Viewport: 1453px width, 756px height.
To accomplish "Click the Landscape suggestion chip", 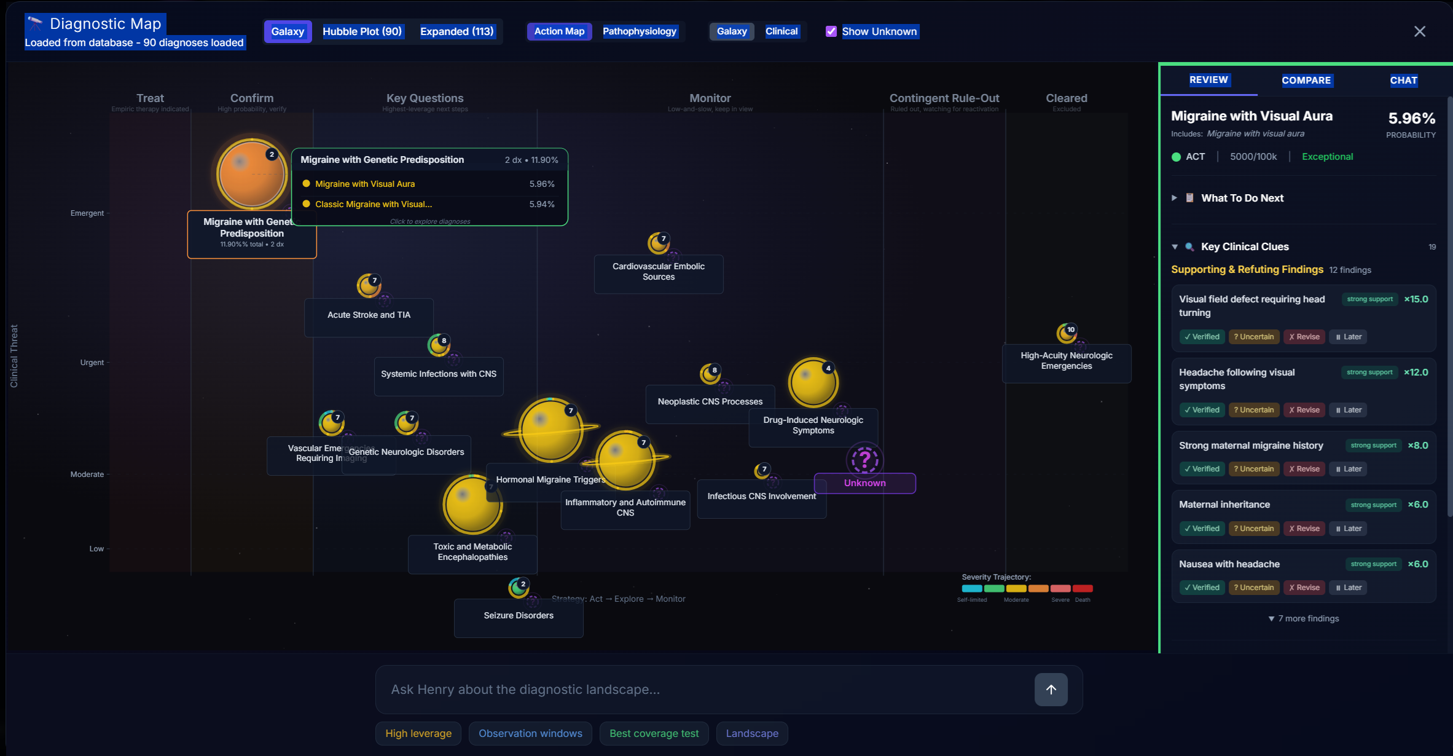I will point(752,733).
